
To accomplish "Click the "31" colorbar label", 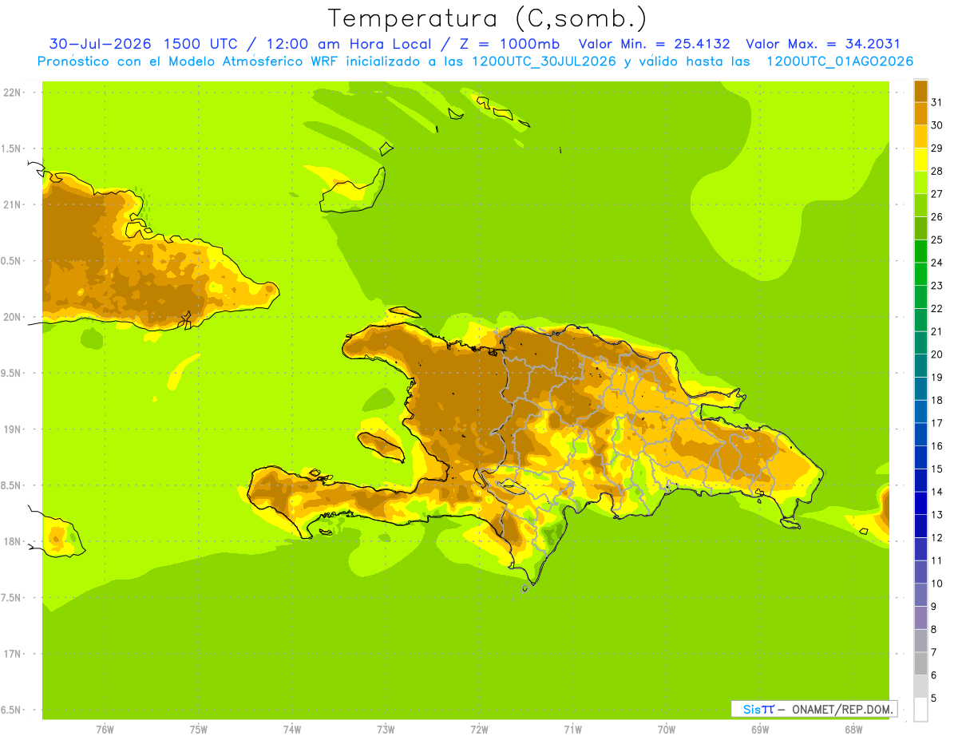I will 936,102.
